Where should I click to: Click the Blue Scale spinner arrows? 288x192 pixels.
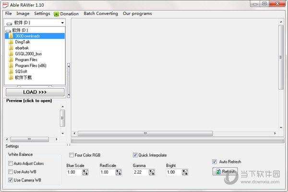(85, 172)
